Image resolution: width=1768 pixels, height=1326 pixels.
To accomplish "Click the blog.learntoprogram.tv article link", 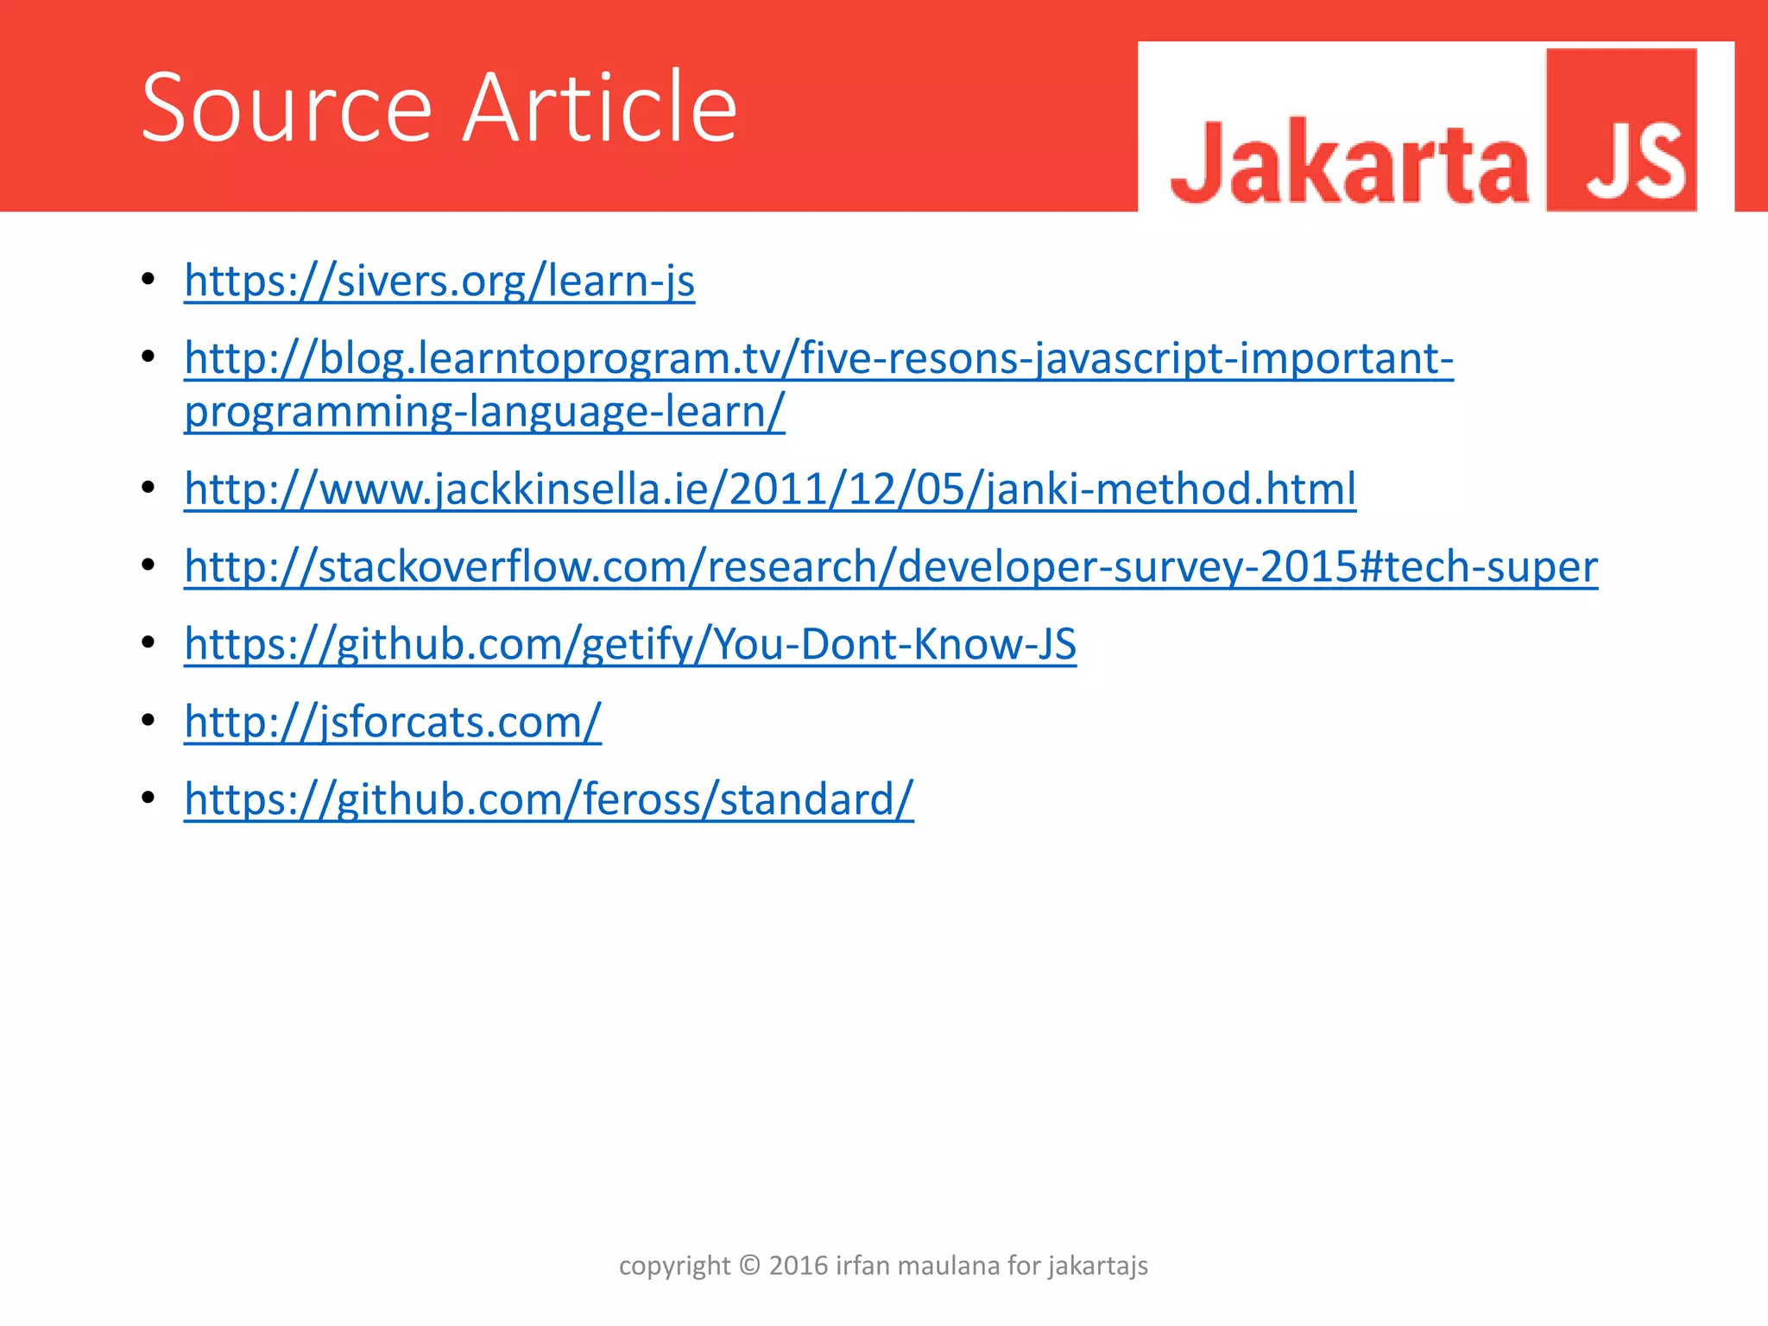I will coord(818,358).
